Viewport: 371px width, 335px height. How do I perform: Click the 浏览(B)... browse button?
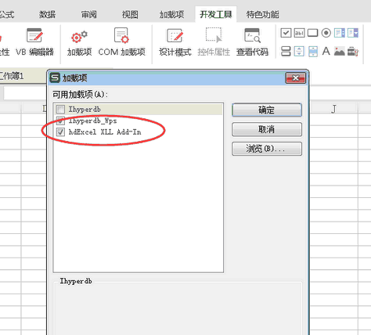pos(267,149)
